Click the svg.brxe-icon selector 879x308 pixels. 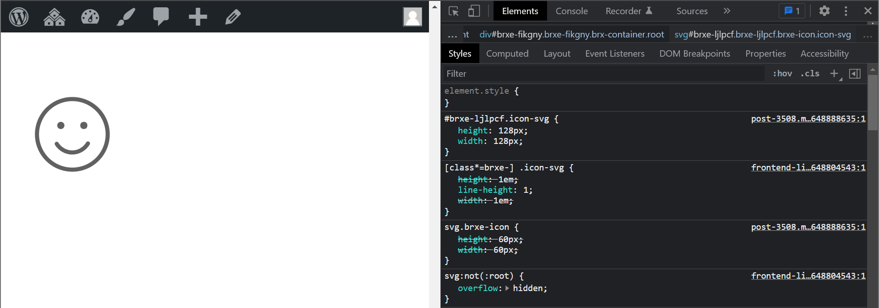click(477, 227)
